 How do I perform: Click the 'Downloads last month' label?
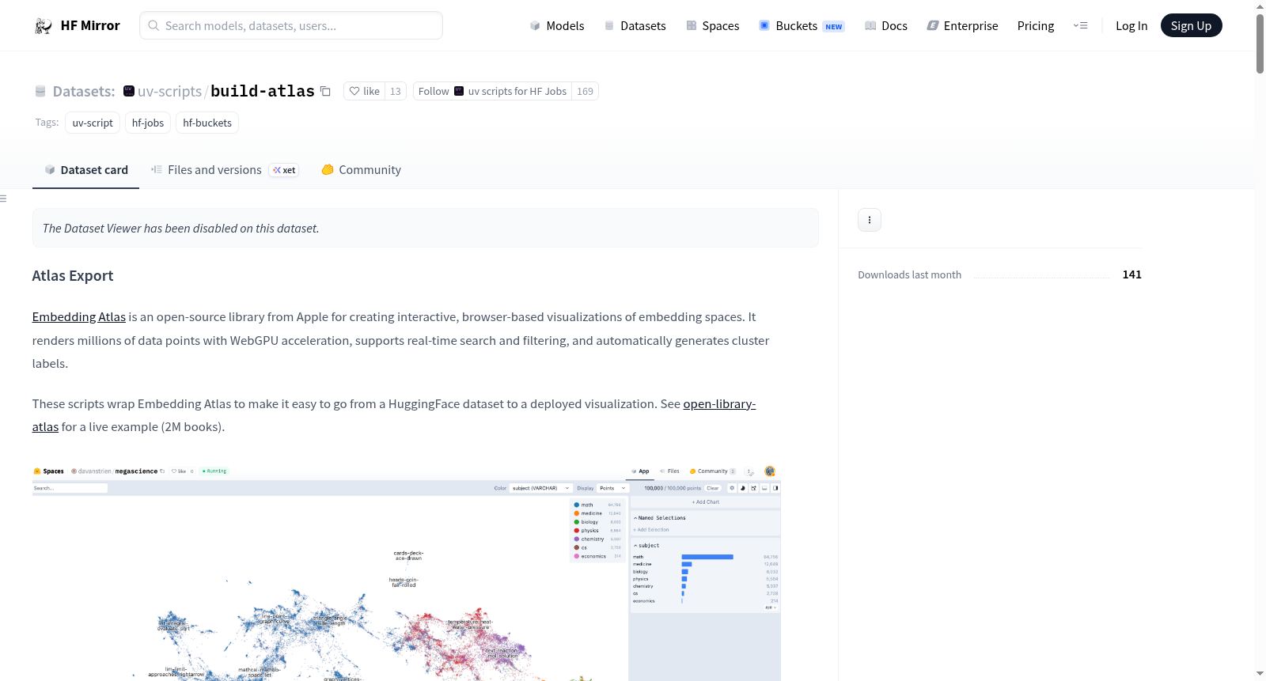click(x=910, y=275)
